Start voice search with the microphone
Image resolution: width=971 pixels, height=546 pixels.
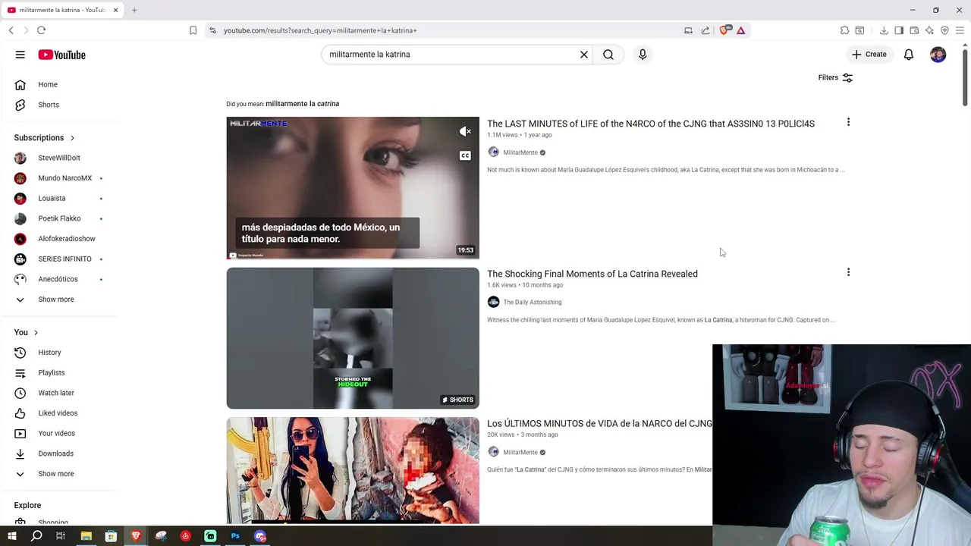click(643, 55)
